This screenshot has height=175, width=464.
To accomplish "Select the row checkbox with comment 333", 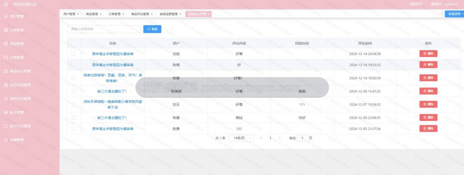I will click(73, 129).
